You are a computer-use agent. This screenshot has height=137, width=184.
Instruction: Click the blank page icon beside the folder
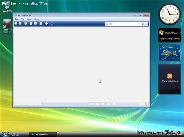point(31,23)
